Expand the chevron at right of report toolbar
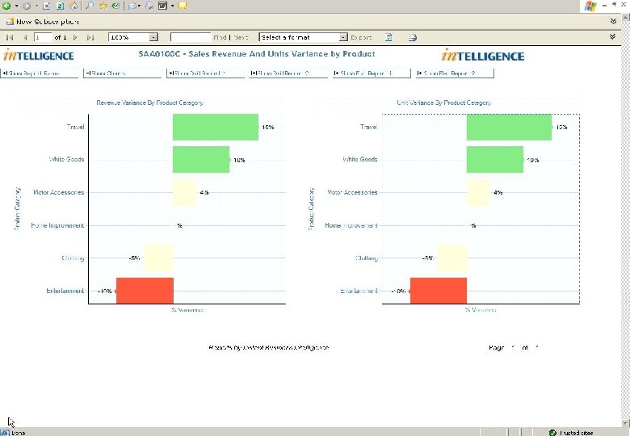 click(613, 37)
